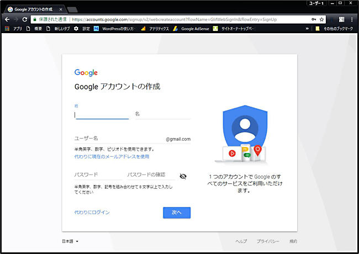The image size is (359, 254).
Task: Minimize the Chrome window
Action: [332, 3]
